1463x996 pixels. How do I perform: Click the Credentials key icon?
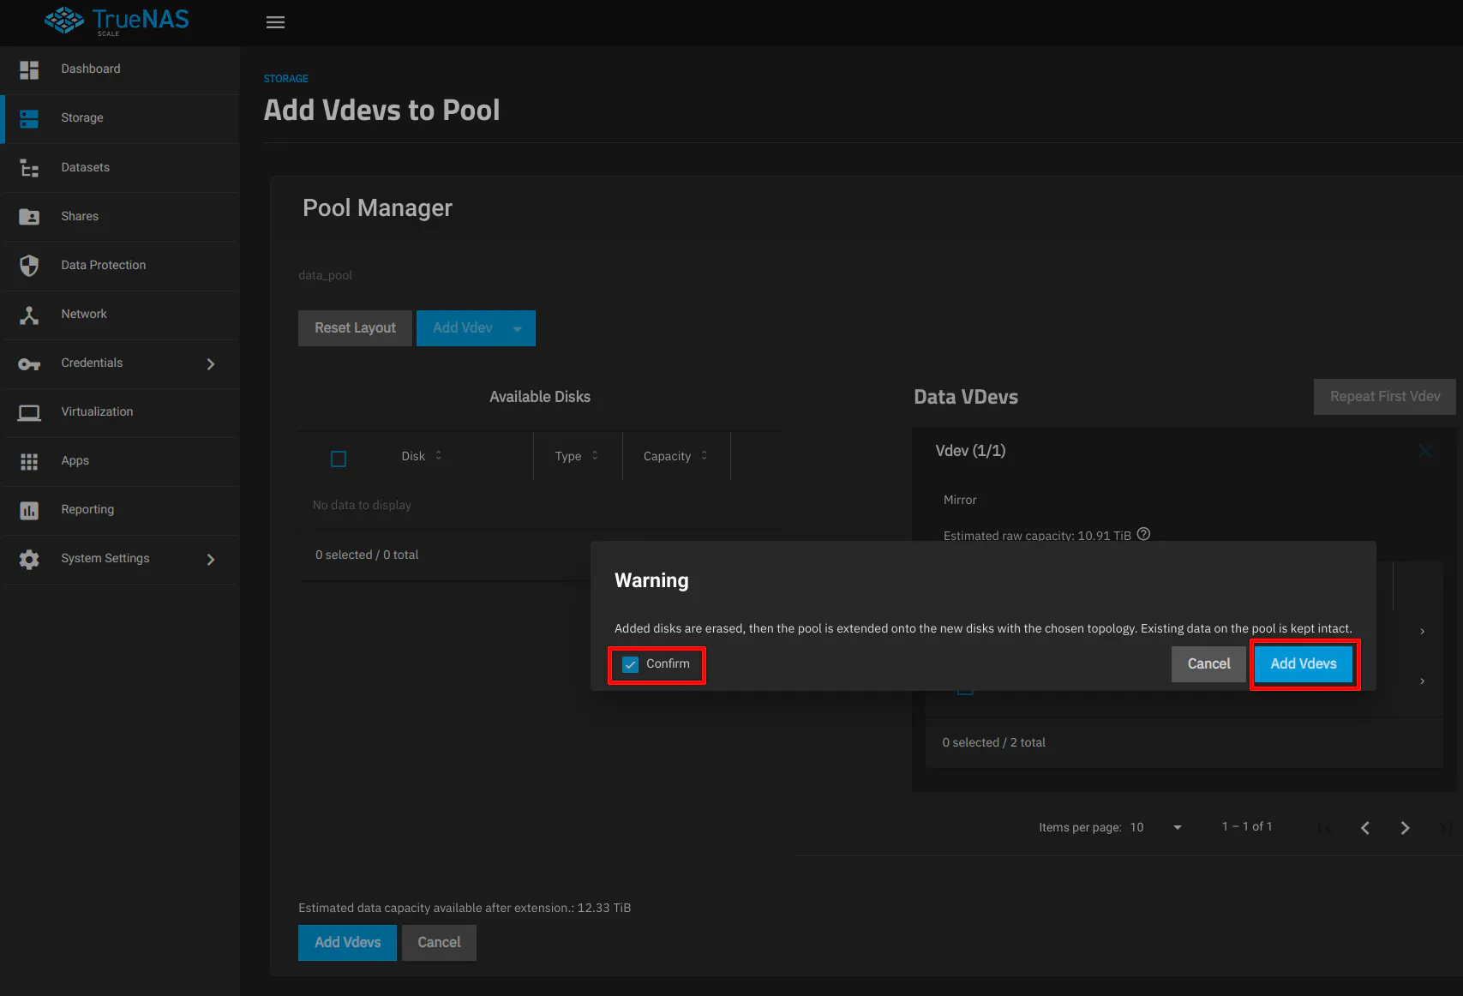(29, 364)
